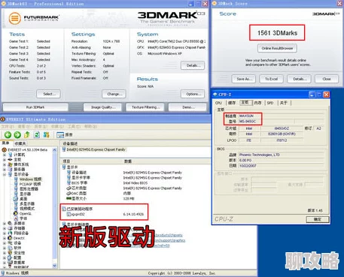The image size is (344, 277).
Task: Select 字体 tree item
Action: 23,218
